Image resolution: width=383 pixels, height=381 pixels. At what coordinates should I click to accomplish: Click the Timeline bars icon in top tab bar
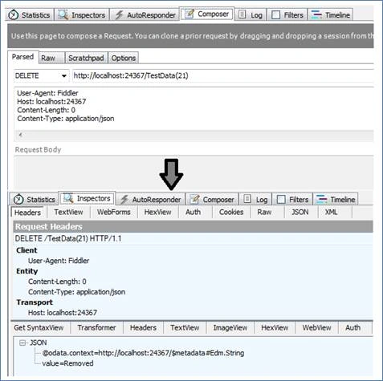point(316,14)
